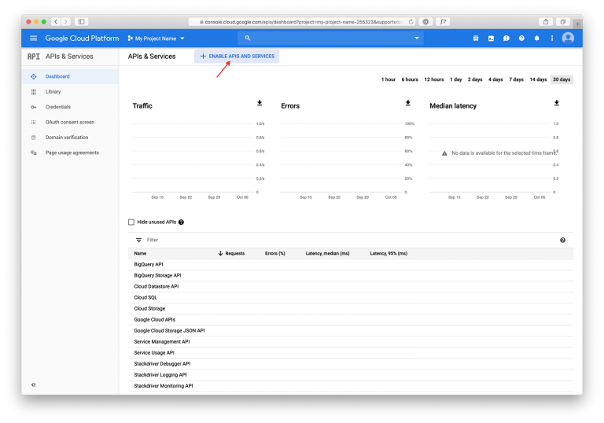
Task: Click Safari show tabs overview icon
Action: pyautogui.click(x=563, y=21)
